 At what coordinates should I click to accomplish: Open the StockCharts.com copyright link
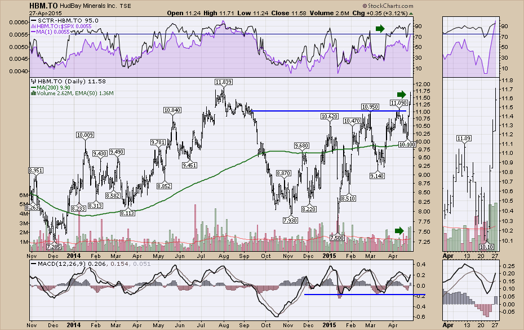point(388,6)
